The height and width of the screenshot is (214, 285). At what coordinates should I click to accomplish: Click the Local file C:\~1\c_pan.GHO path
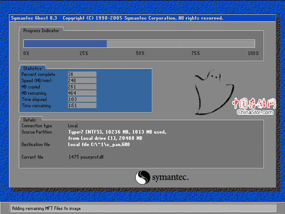click(x=99, y=145)
